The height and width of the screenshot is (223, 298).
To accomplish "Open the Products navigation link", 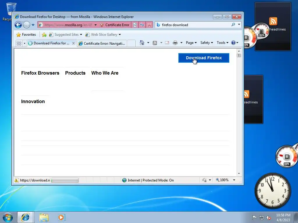I will tap(75, 73).
